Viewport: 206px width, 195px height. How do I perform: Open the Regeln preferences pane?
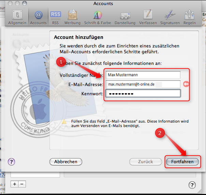point(189,17)
